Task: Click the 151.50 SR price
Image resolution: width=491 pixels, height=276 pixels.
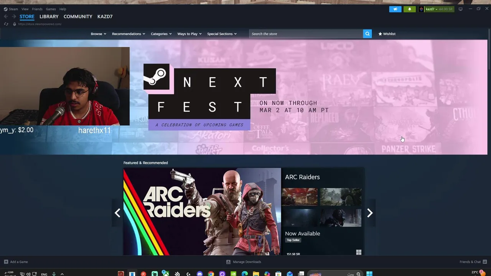Action: coord(293,254)
